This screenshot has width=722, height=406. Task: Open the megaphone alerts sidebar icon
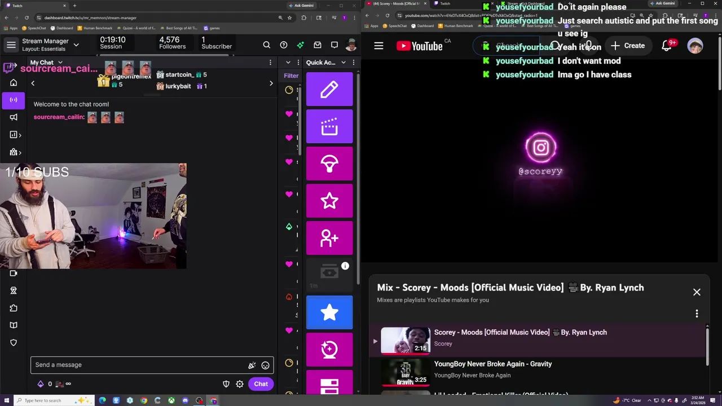tap(14, 117)
